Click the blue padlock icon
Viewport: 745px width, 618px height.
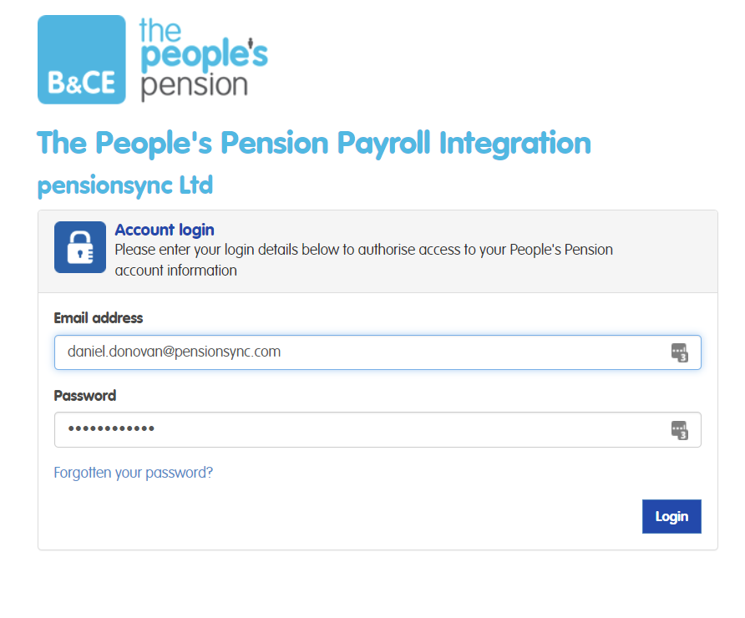(x=80, y=247)
